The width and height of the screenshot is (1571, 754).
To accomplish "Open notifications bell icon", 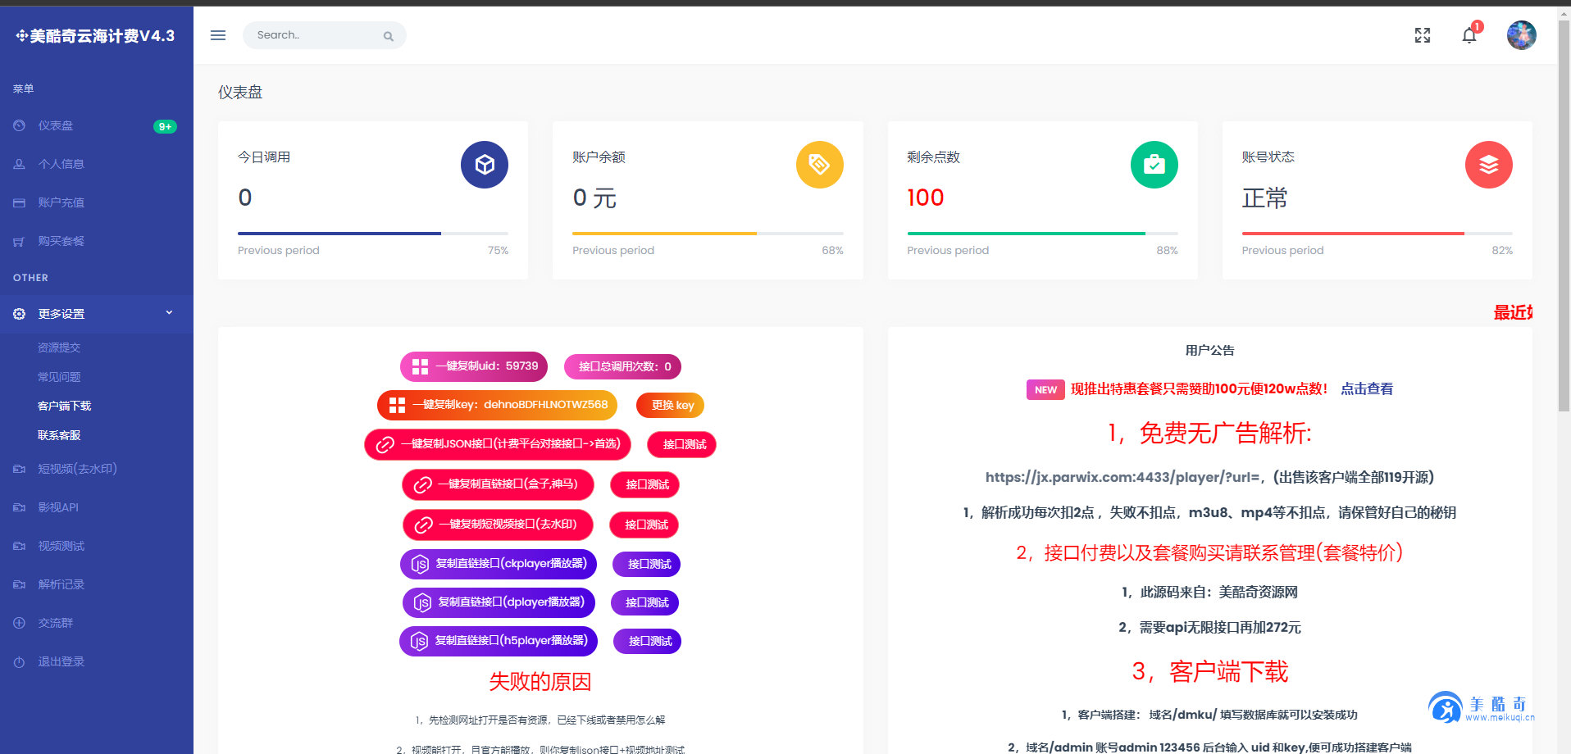I will pyautogui.click(x=1469, y=35).
